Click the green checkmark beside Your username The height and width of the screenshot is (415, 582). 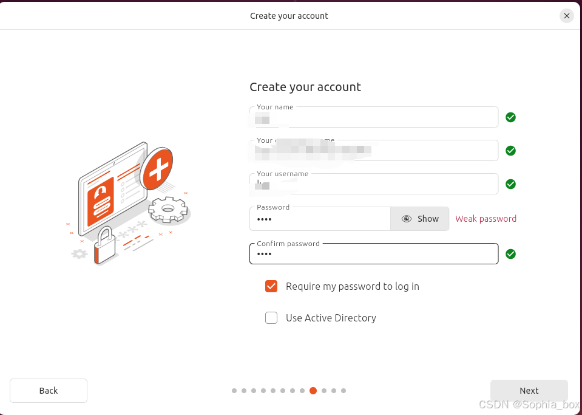click(510, 184)
